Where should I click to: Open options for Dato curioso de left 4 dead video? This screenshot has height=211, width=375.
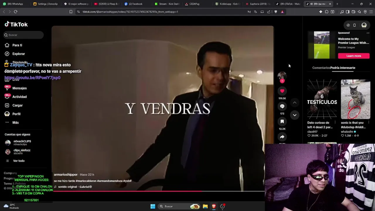335,122
